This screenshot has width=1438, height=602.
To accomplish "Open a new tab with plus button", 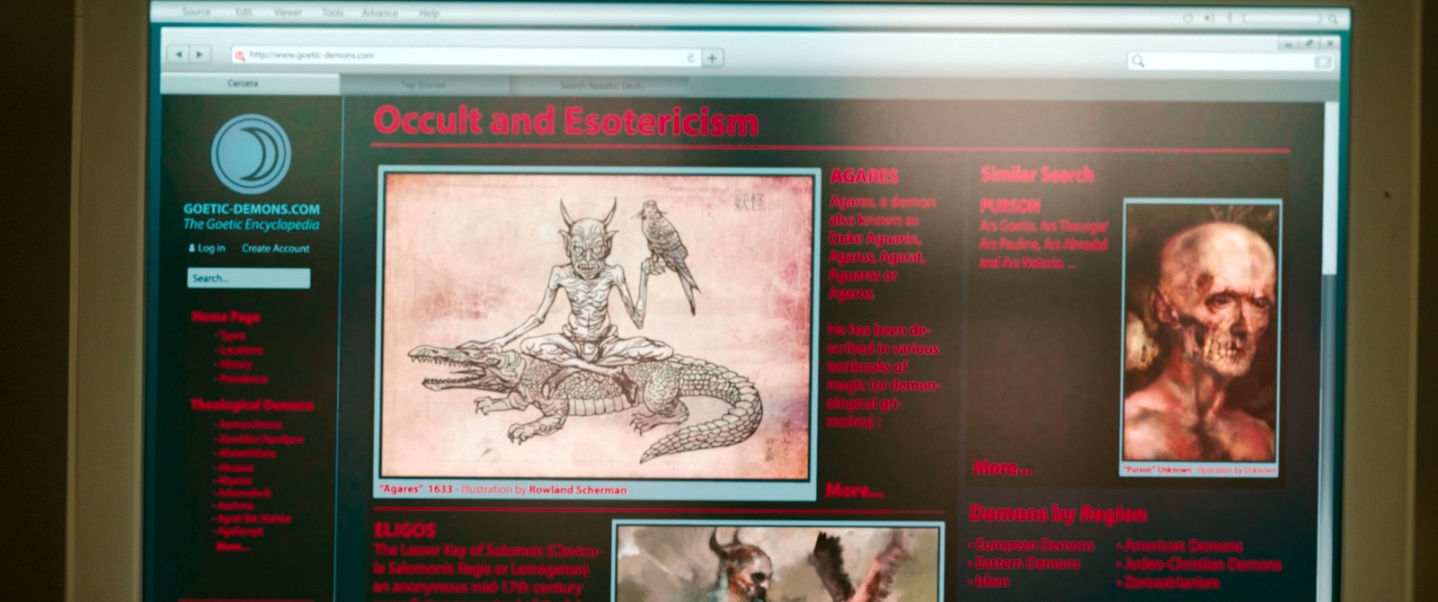I will [712, 58].
